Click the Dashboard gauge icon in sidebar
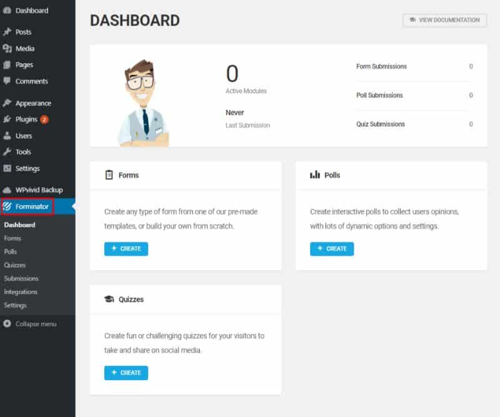Screen dimensions: 500x417 [7, 11]
